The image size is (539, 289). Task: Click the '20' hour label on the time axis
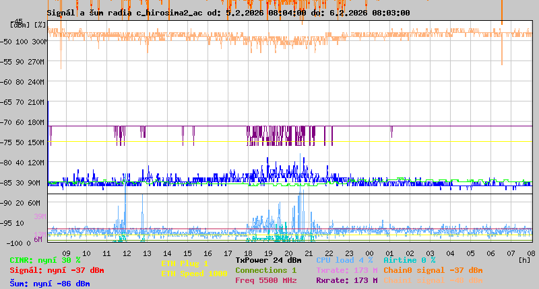(289, 253)
